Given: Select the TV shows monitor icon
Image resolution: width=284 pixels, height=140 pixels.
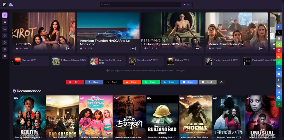Looking at the screenshot, I should 5,29.
